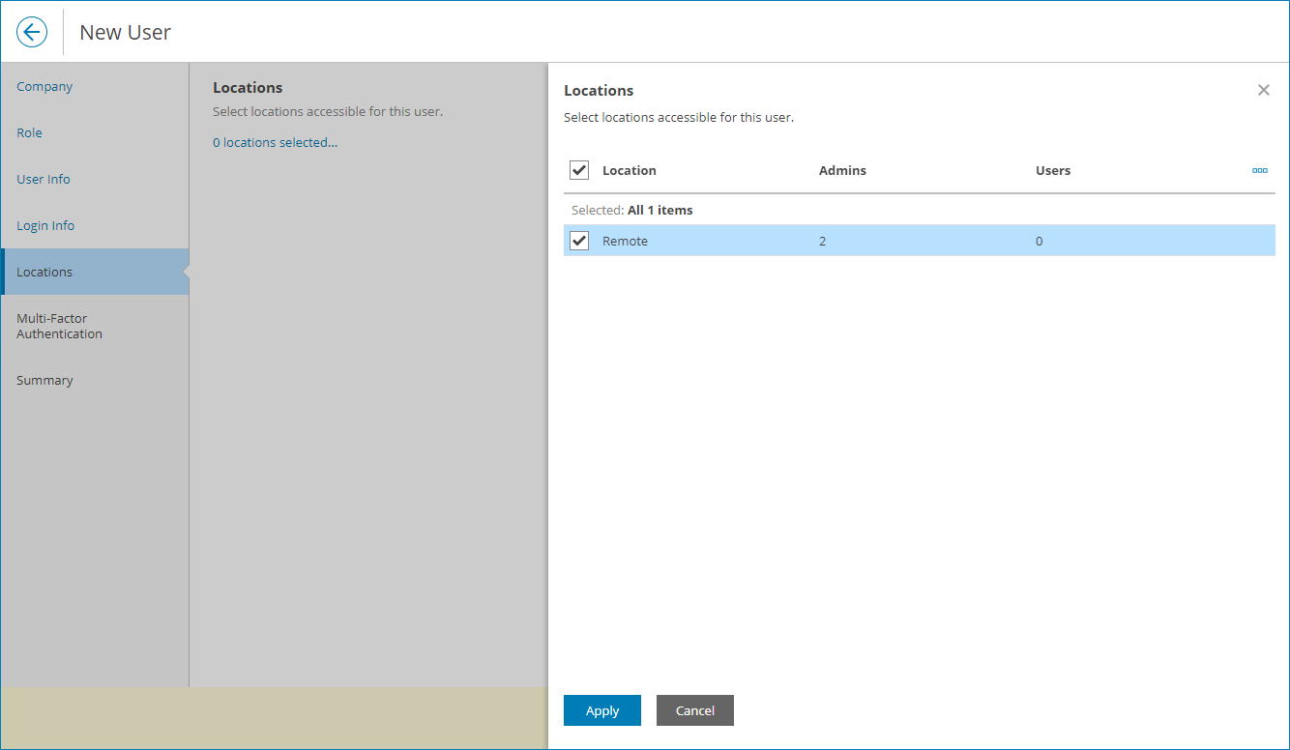Click the 'Selected: All 1 items' status text
This screenshot has width=1290, height=750.
click(632, 210)
